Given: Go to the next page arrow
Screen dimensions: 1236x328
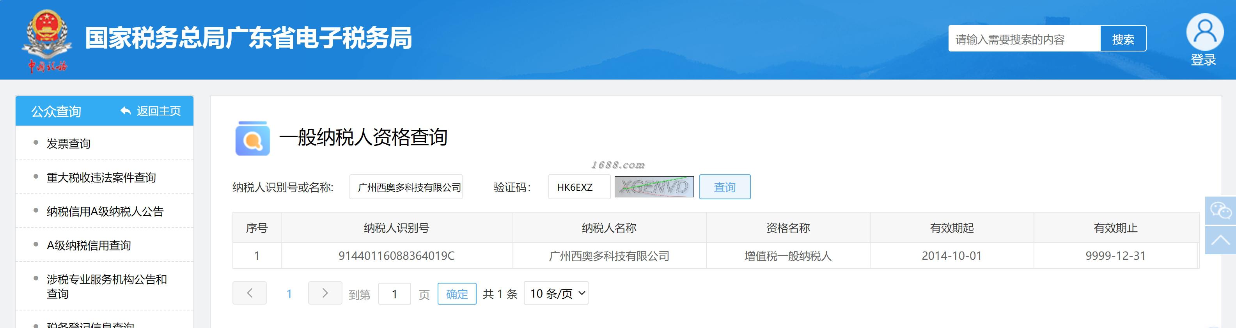Looking at the screenshot, I should click(x=325, y=293).
